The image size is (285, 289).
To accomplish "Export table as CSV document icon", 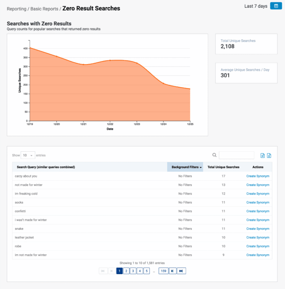I will 262,155.
